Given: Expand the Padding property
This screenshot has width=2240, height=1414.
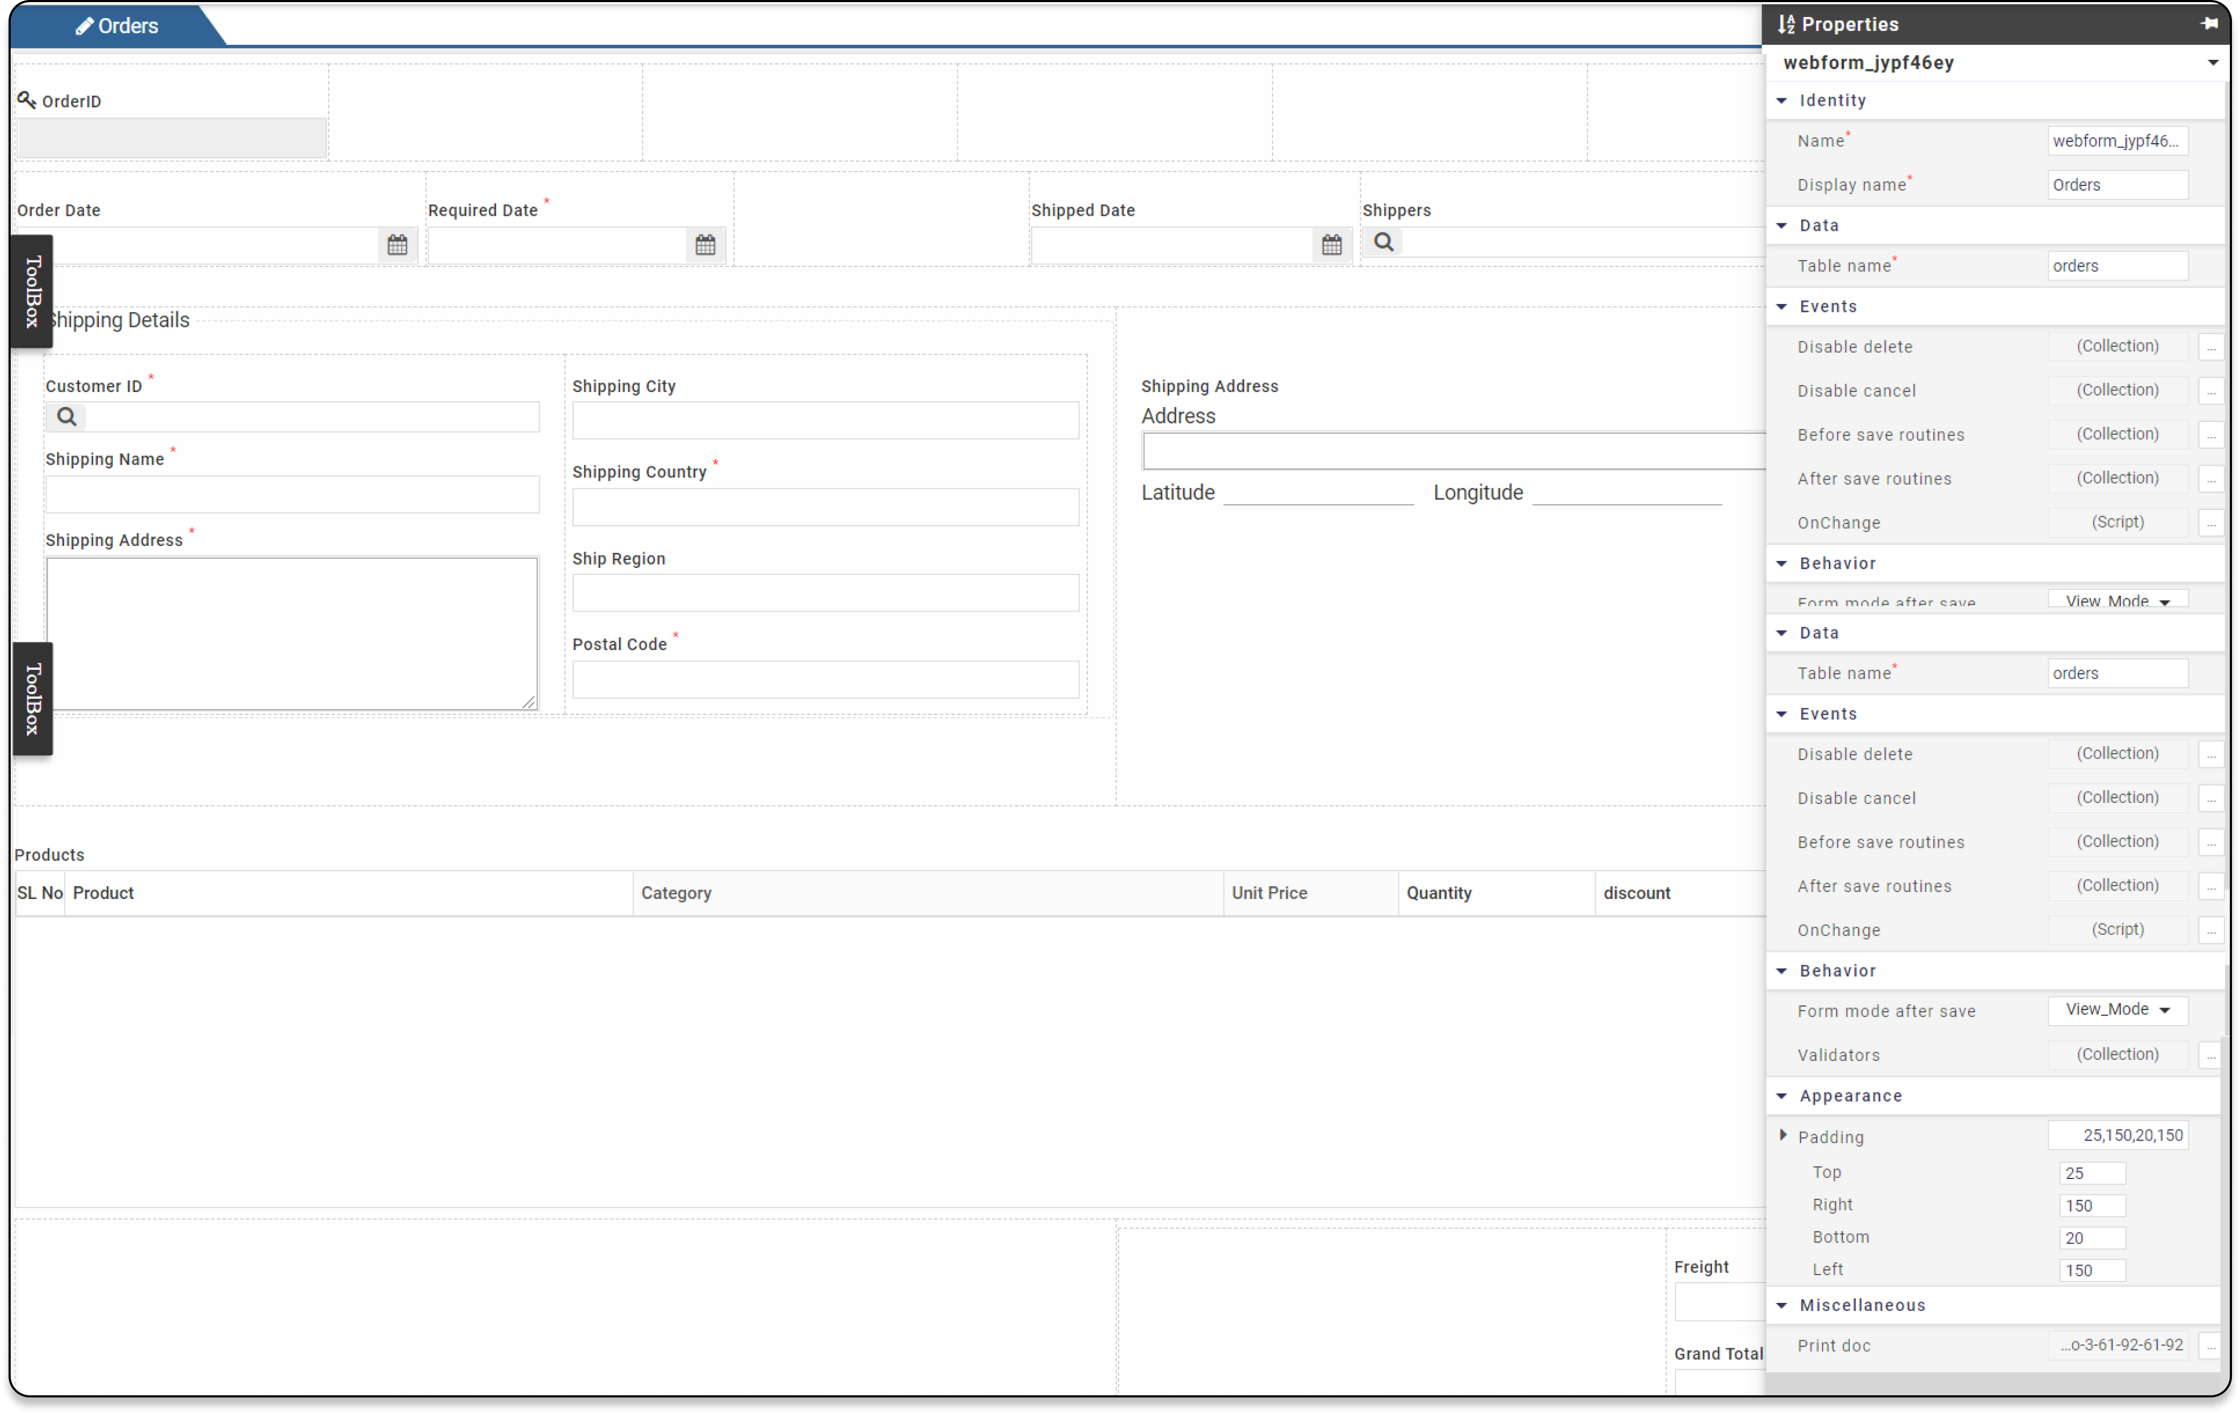Looking at the screenshot, I should click(1784, 1135).
